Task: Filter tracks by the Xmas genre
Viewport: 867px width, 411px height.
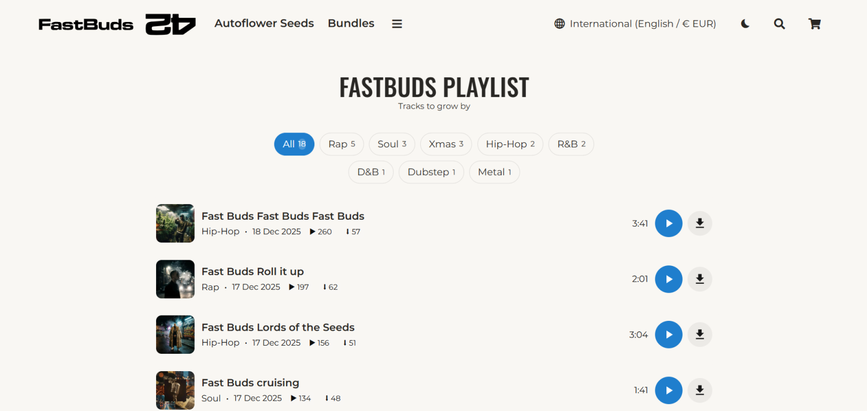Action: pyautogui.click(x=446, y=145)
